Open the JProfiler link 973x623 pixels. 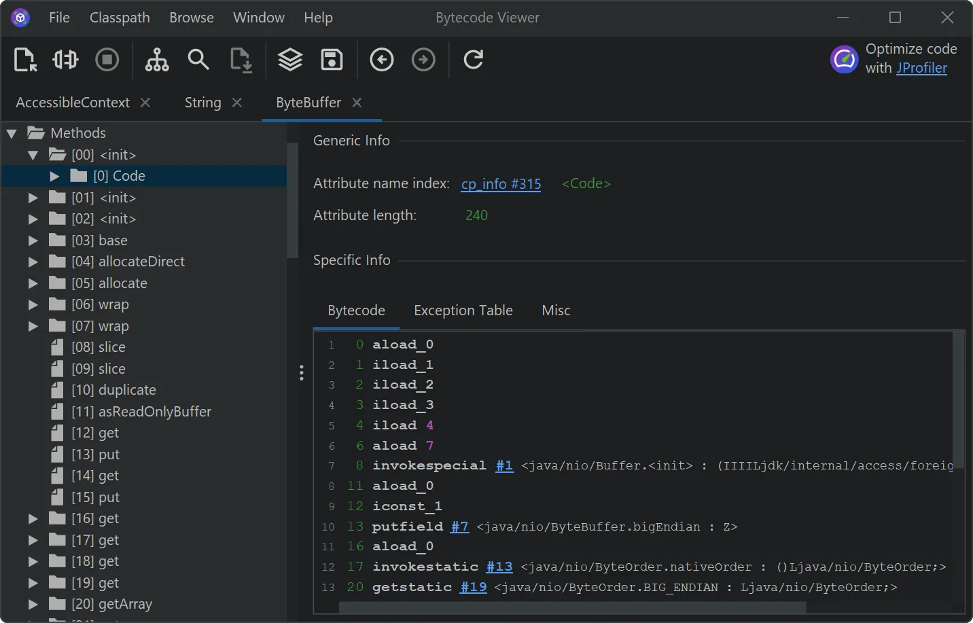click(x=921, y=68)
